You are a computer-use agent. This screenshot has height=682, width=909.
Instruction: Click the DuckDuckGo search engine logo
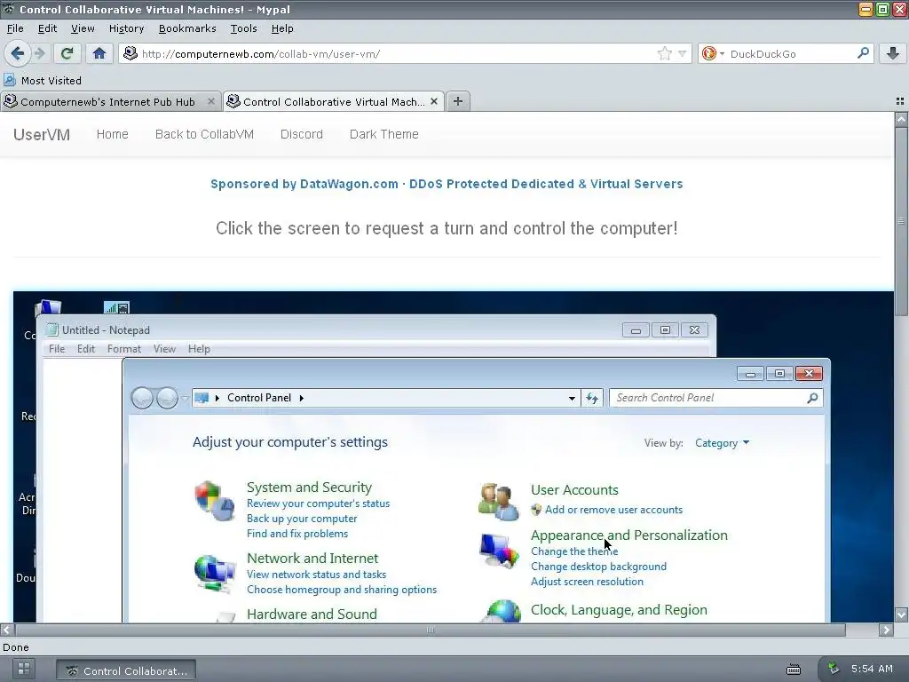click(708, 54)
